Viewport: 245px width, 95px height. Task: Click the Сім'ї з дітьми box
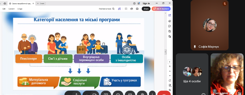tap(58, 59)
